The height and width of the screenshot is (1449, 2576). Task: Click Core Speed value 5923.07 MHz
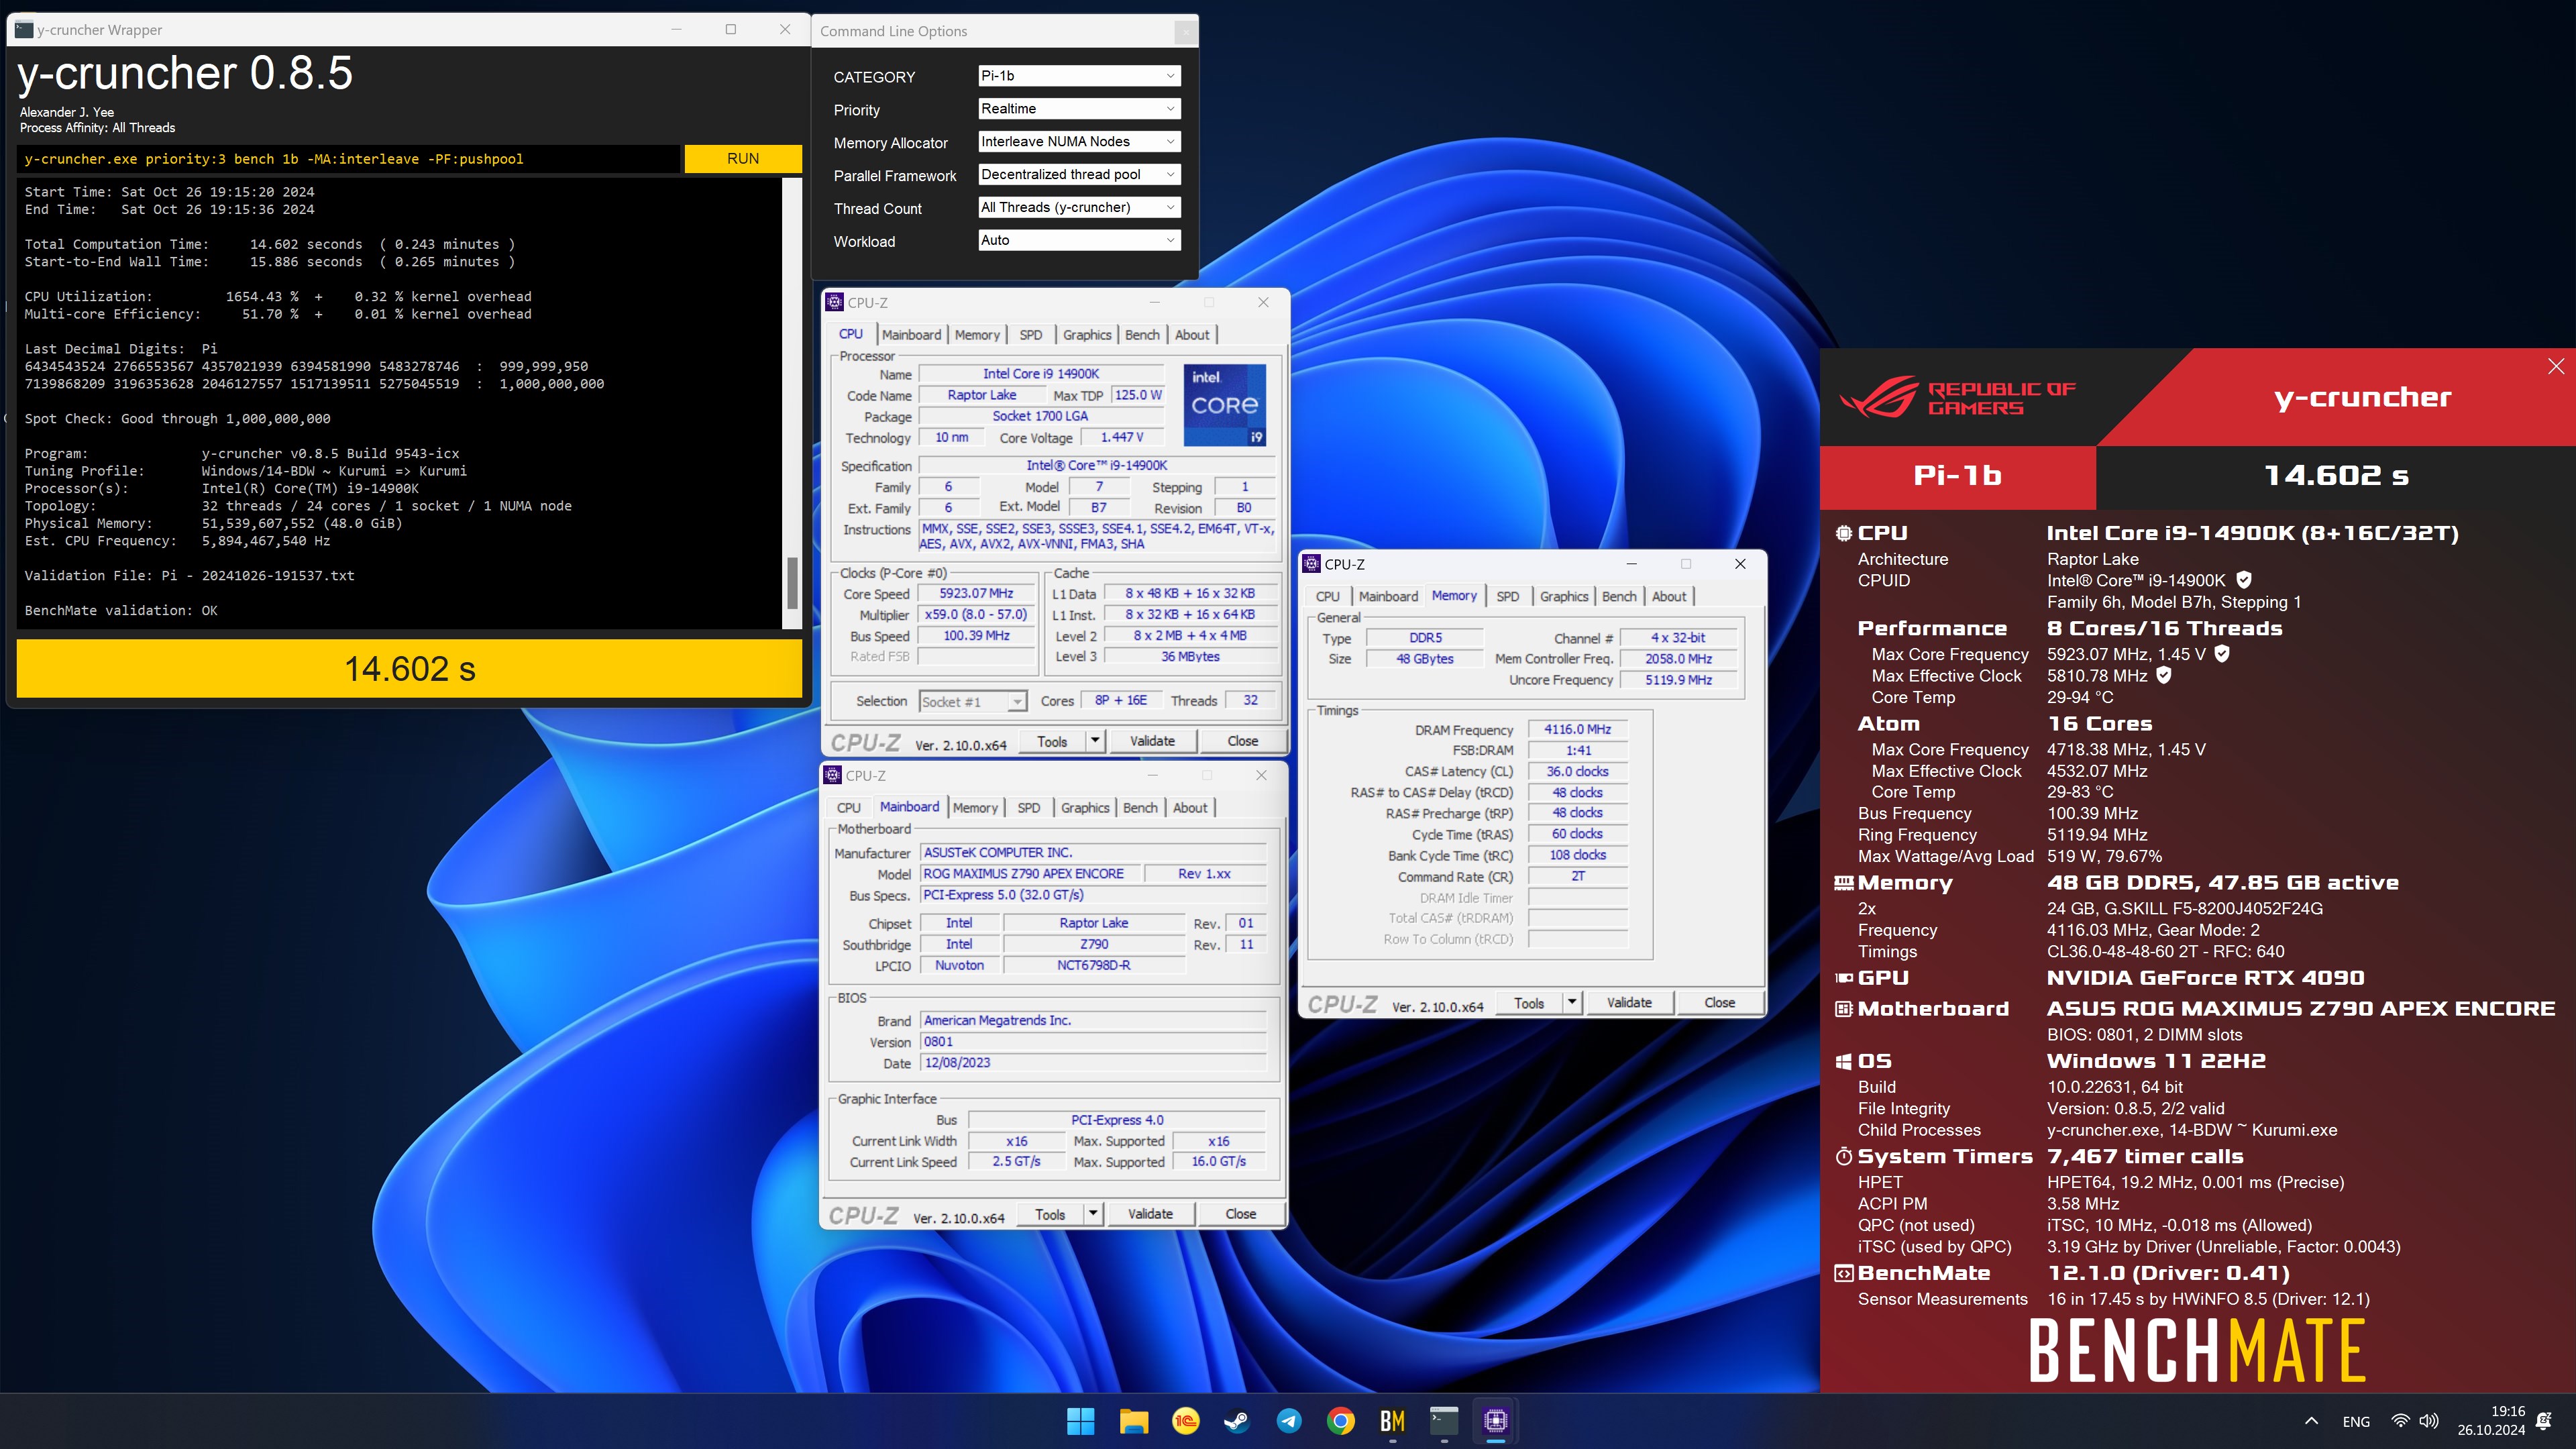976,594
